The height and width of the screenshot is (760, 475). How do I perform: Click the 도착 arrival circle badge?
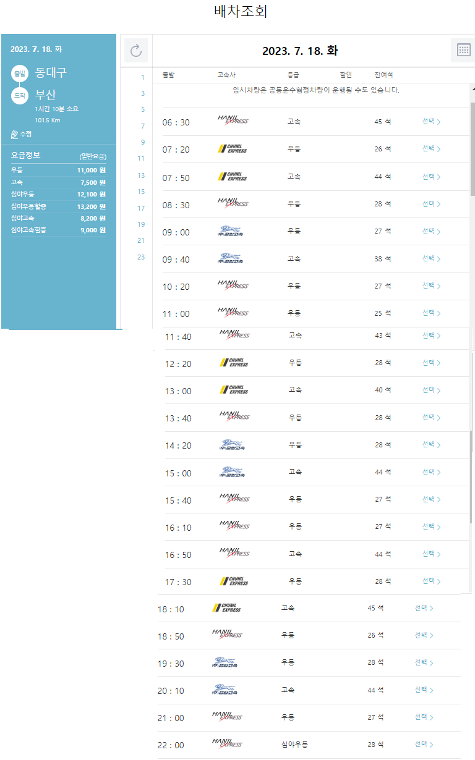tap(20, 96)
